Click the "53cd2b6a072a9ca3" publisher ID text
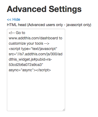Screen dimensions: 98x117 tap(25, 65)
